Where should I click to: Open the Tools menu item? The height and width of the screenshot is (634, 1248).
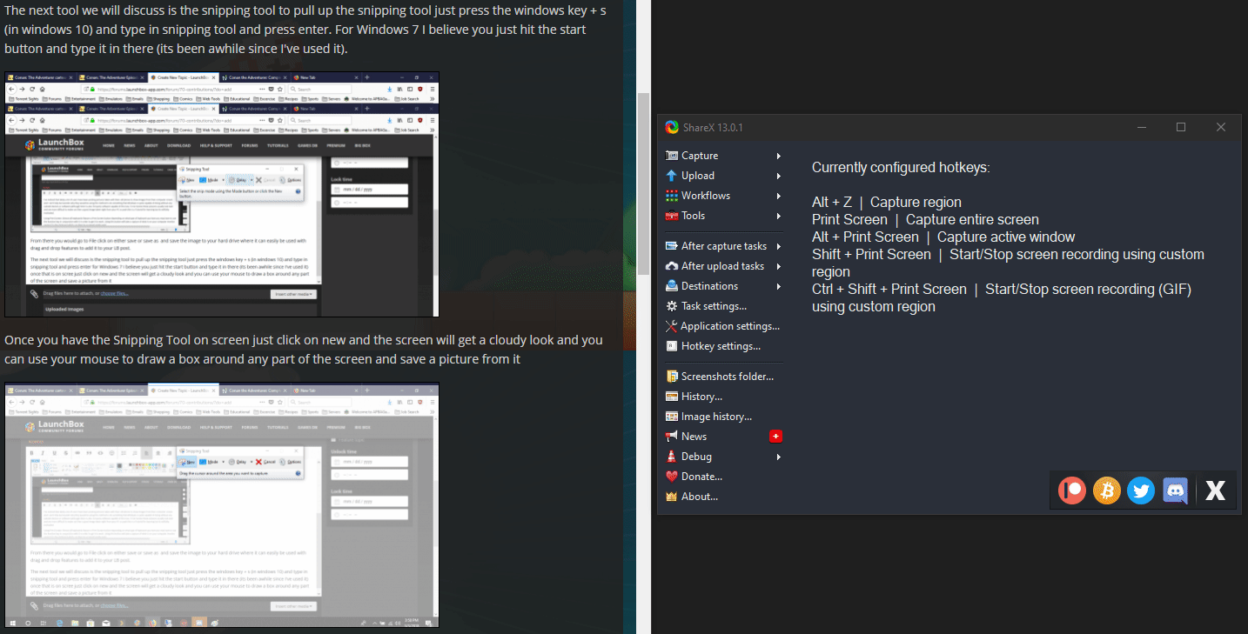tap(693, 216)
